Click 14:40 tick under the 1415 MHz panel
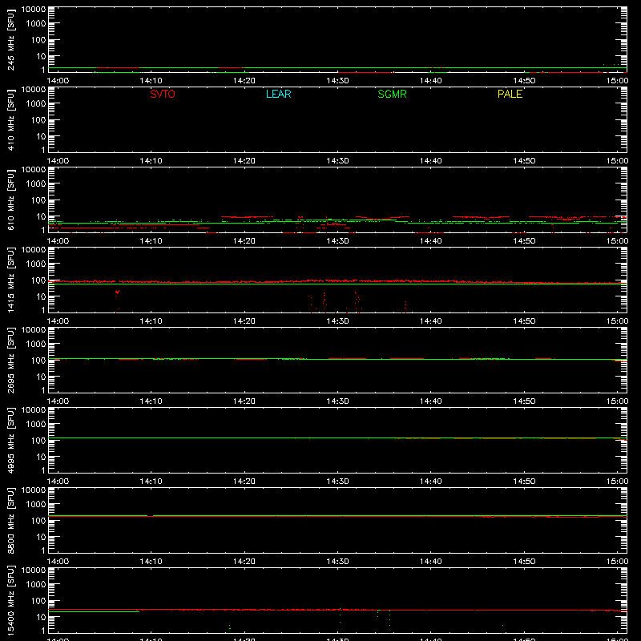641x641 pixels. [431, 321]
